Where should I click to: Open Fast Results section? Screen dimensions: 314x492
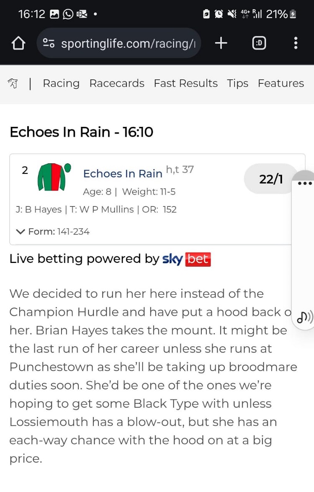pos(185,83)
